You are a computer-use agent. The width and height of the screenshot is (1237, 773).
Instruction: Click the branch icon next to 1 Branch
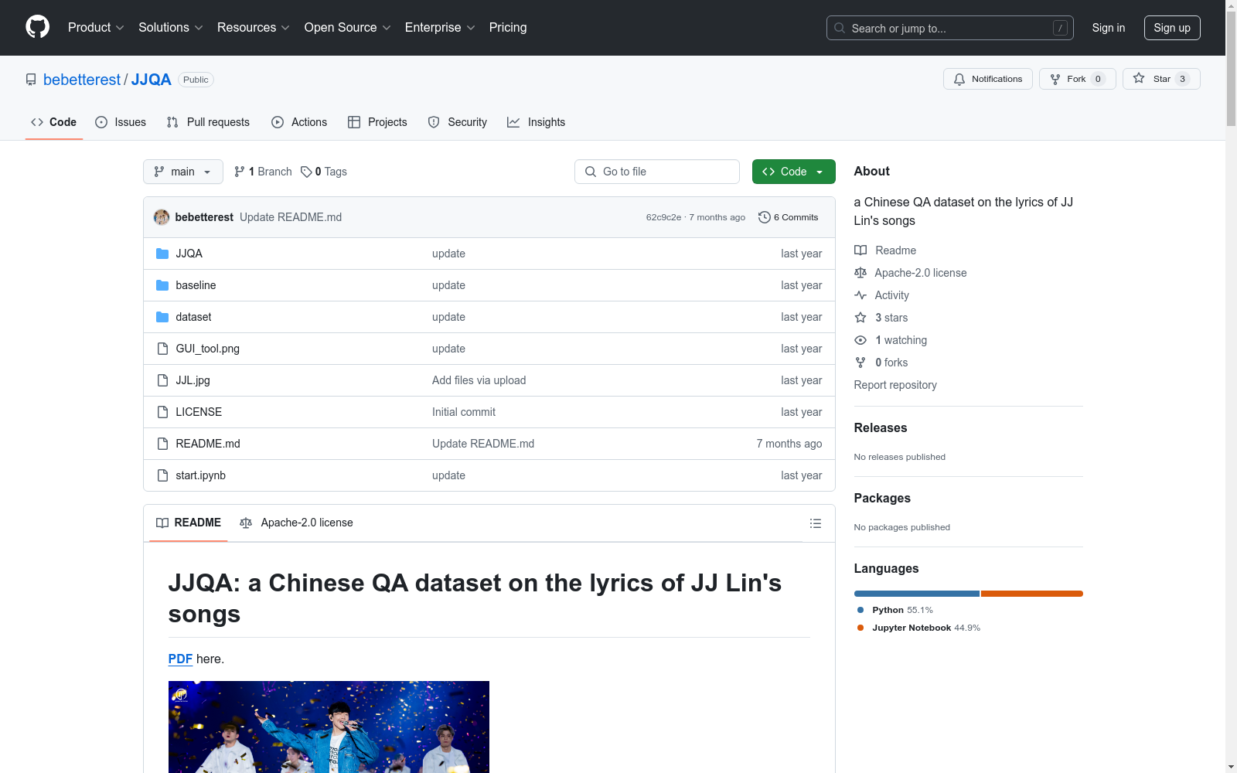point(240,172)
